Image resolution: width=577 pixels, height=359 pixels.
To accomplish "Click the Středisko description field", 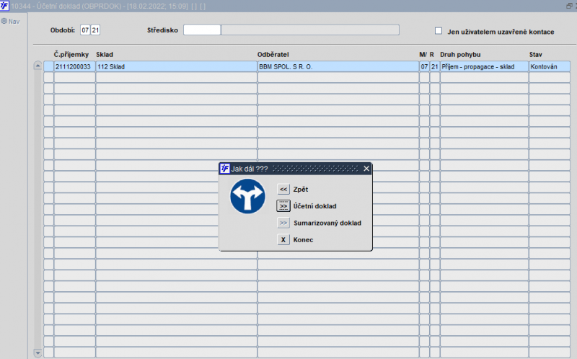I will click(x=310, y=30).
